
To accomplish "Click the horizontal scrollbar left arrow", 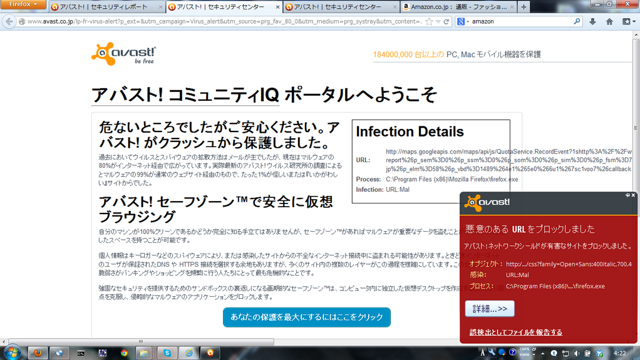I will [x=4, y=342].
